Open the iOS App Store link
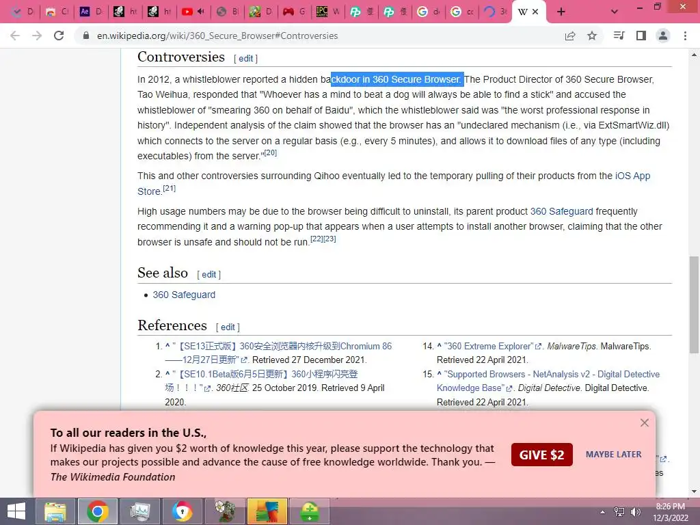The width and height of the screenshot is (700, 525). coord(632,176)
